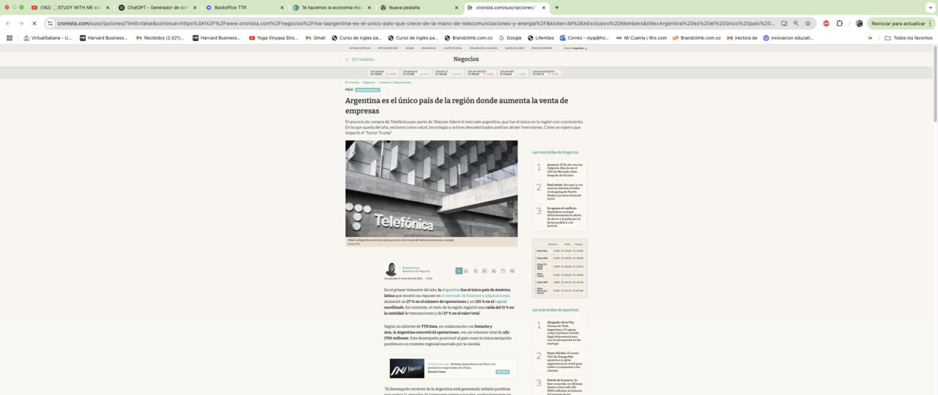This screenshot has width=938, height=395.
Task: Expand the Edición Argentina selector
Action: (x=575, y=48)
